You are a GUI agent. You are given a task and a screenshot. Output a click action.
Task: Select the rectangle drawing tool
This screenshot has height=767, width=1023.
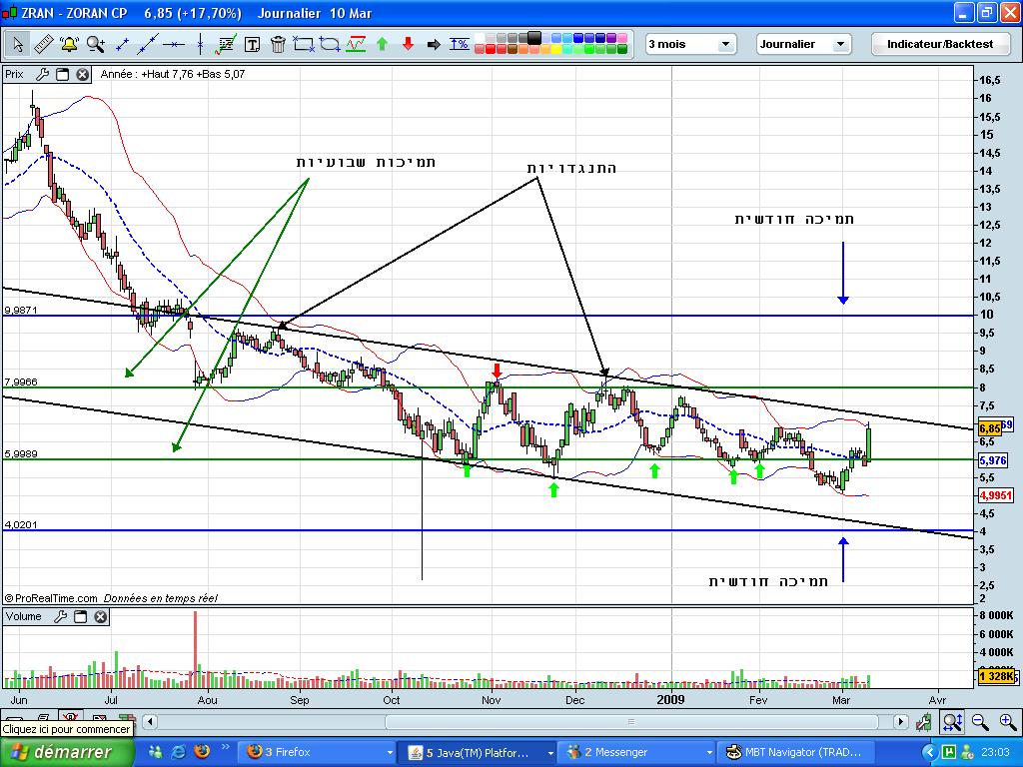pyautogui.click(x=304, y=44)
